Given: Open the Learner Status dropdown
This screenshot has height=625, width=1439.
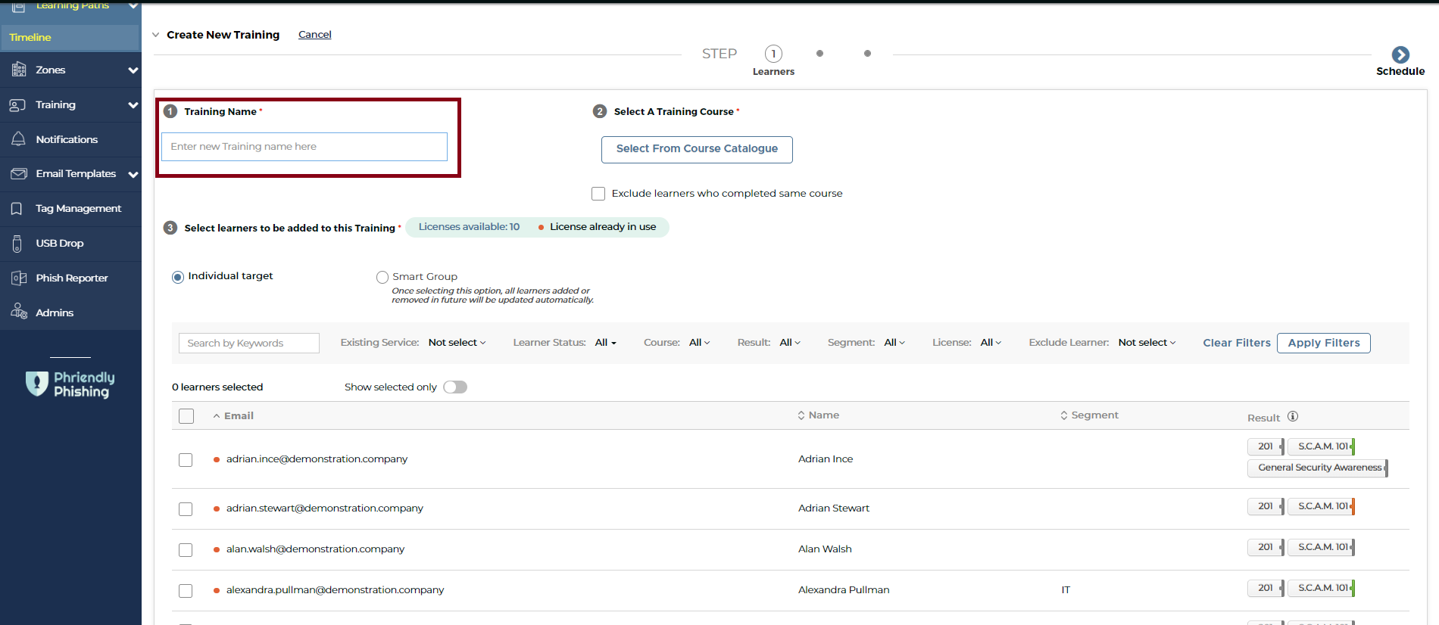Looking at the screenshot, I should point(605,343).
